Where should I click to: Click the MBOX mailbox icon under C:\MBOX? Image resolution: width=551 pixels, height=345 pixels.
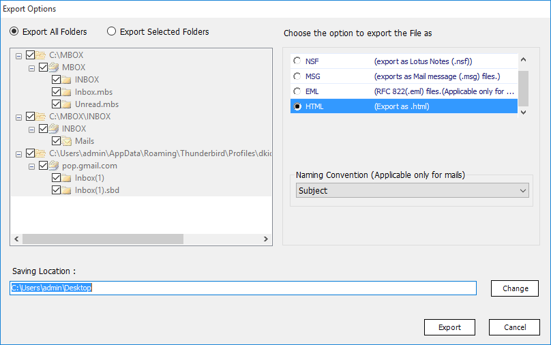pos(55,67)
